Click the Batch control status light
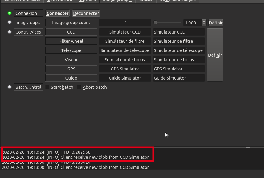This screenshot has height=178, width=264. (x=10, y=87)
